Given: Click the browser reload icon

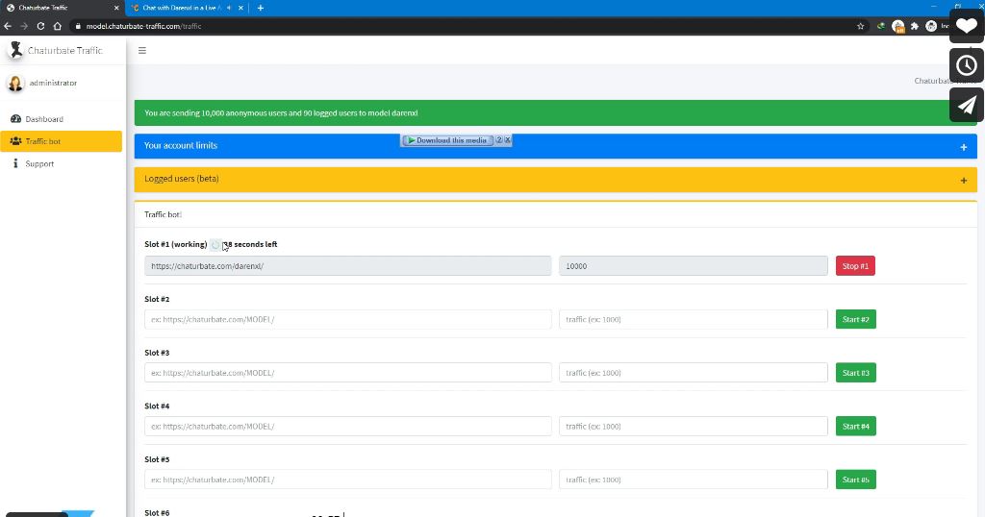Looking at the screenshot, I should [x=40, y=26].
